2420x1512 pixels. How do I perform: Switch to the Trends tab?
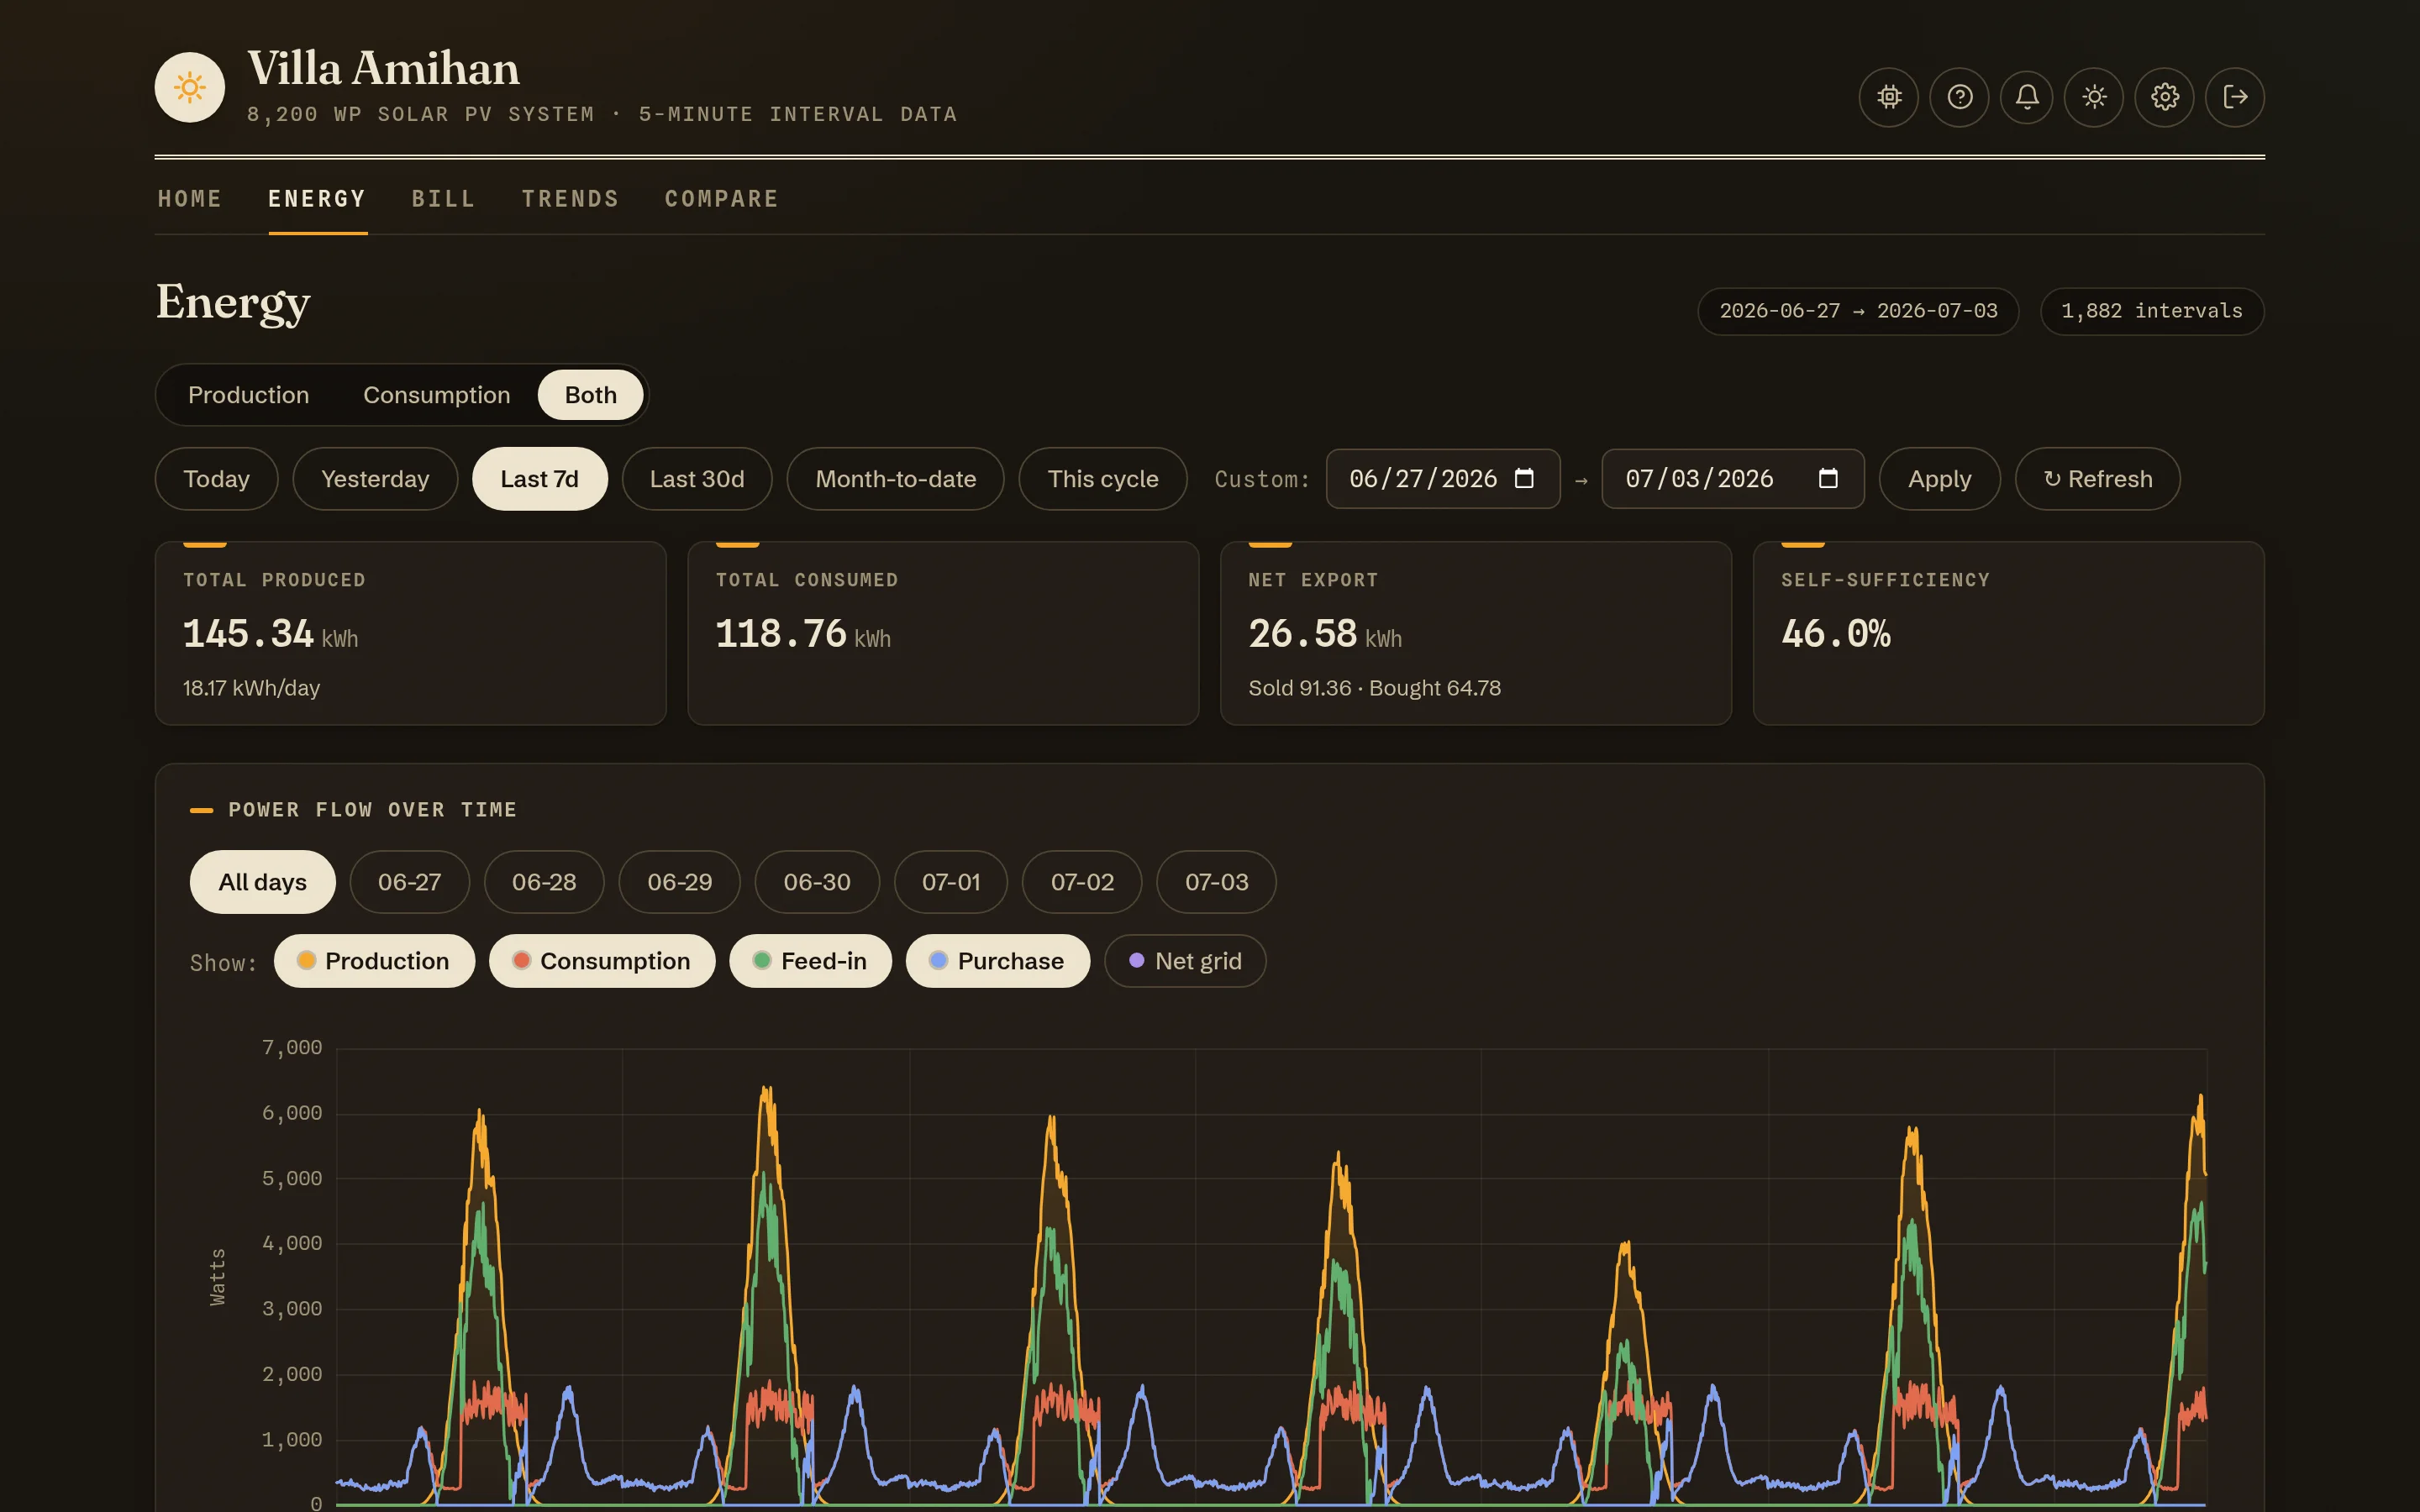tap(570, 199)
